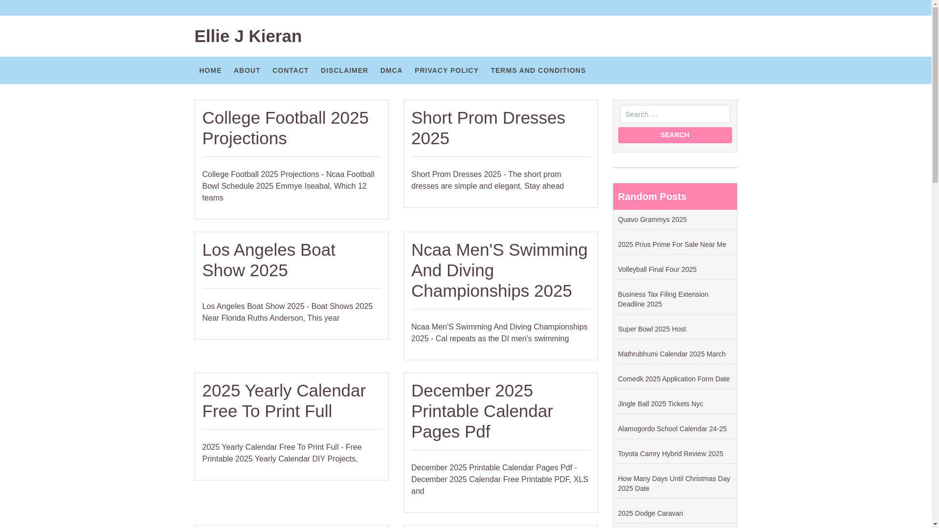This screenshot has width=939, height=528.
Task: View the DISCLAIMER page
Action: (x=344, y=70)
